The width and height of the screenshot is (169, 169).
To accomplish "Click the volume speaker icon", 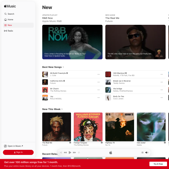I will point(147,152).
